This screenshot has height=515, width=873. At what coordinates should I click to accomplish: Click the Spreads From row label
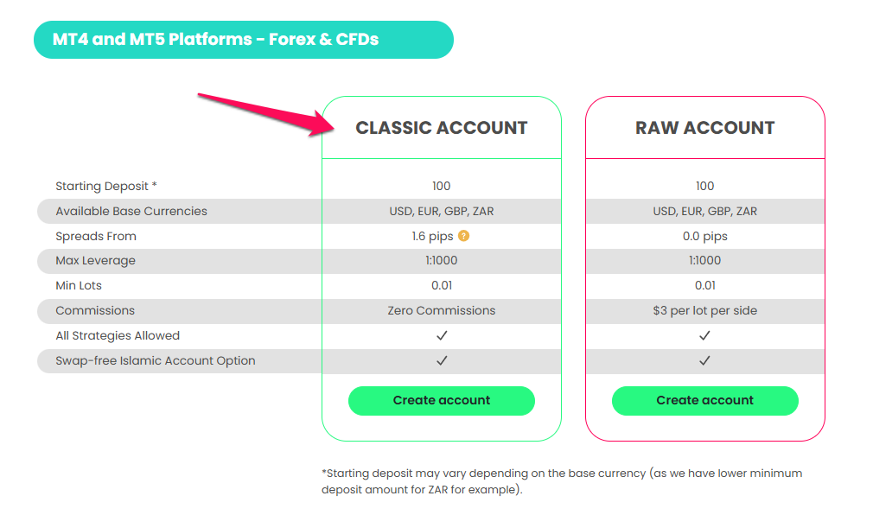[x=96, y=236]
